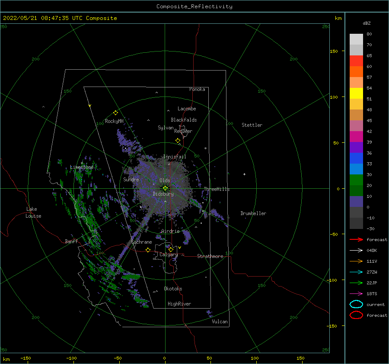Click the Sundre city label
The image size is (389, 364).
131,179
